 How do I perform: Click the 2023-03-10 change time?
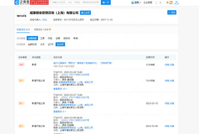[x=152, y=103]
